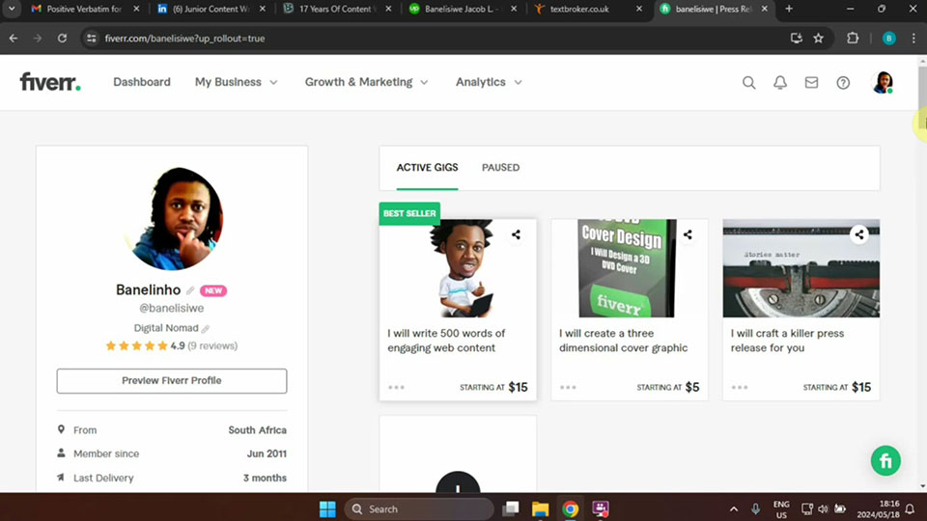The height and width of the screenshot is (521, 927).
Task: Switch to the Junior Content LinkedIn tab
Action: tap(211, 9)
